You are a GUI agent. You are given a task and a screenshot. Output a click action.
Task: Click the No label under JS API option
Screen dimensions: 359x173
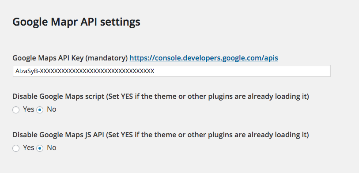pos(52,148)
